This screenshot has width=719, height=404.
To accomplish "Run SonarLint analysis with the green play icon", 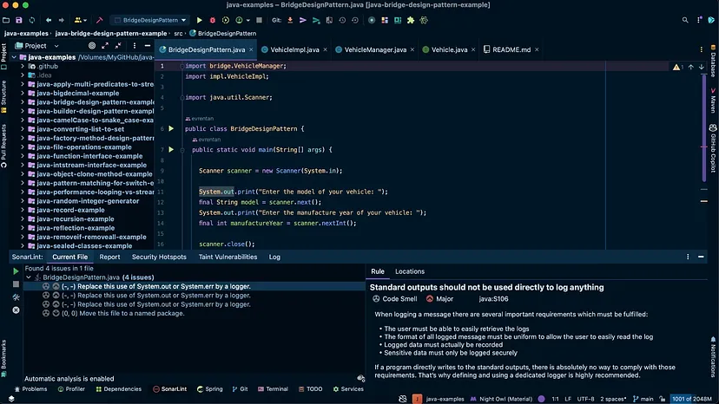I will (x=16, y=271).
